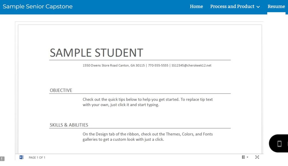Click the SAMPLE STUDENT heading
Screen dimensions: 288x166
click(96, 53)
